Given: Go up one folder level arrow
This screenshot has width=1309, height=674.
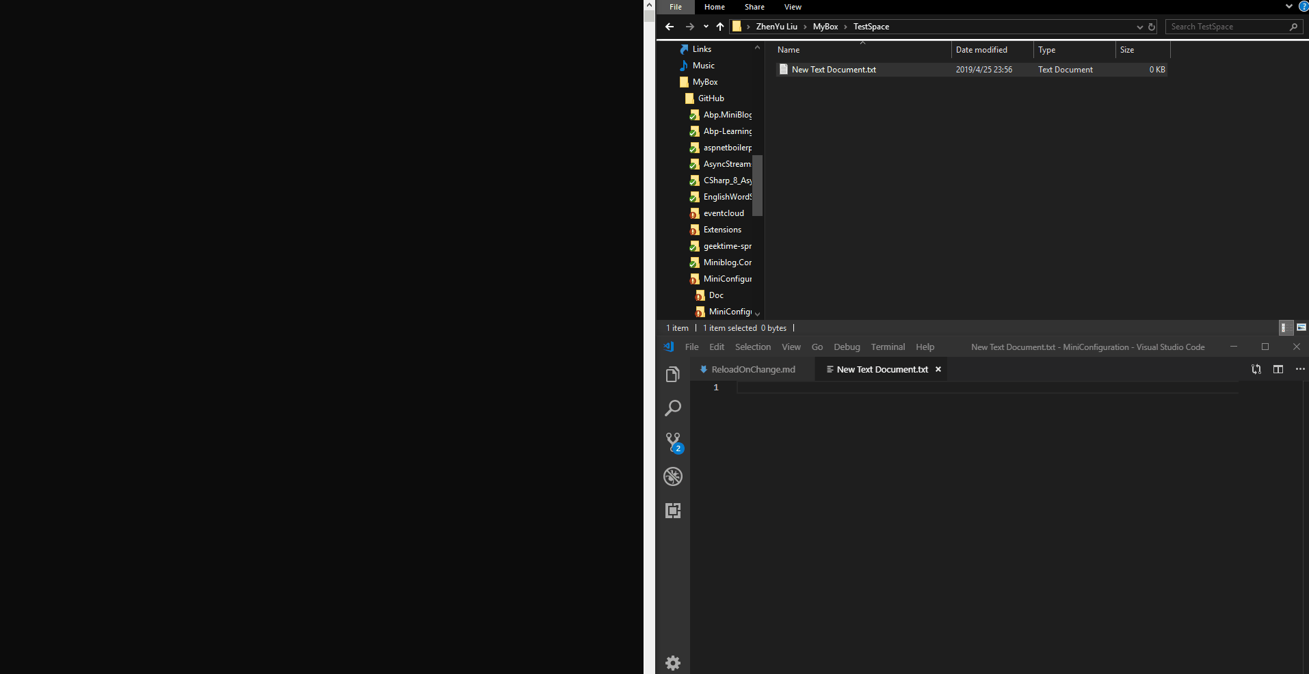Looking at the screenshot, I should (720, 27).
